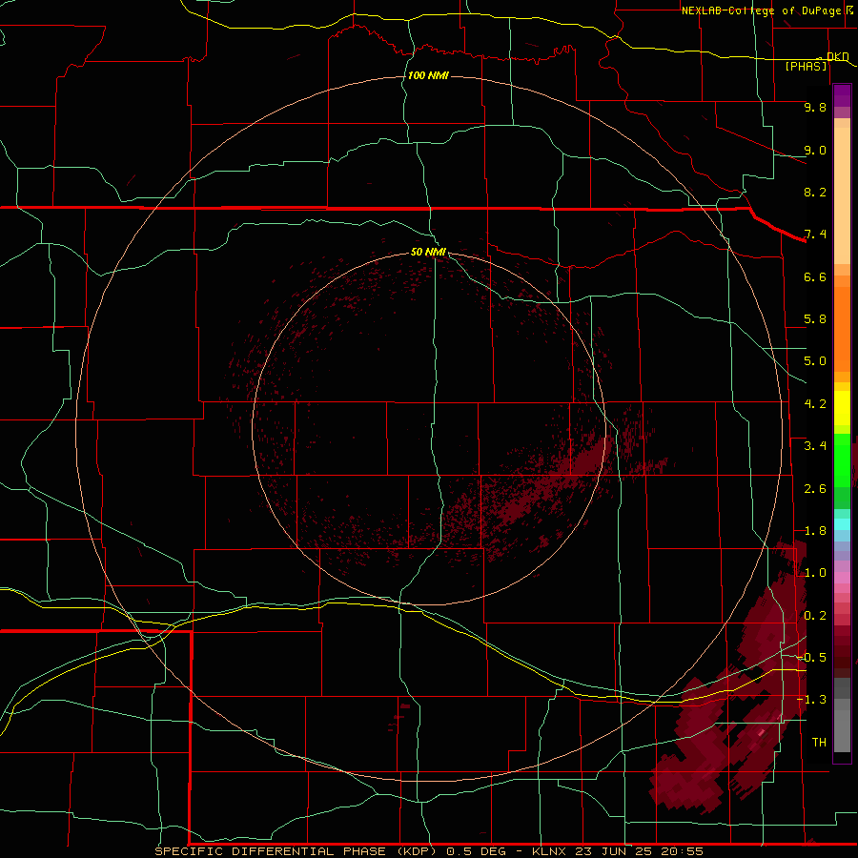Click the 5.0 scale label
The image size is (858, 858).
coord(815,361)
